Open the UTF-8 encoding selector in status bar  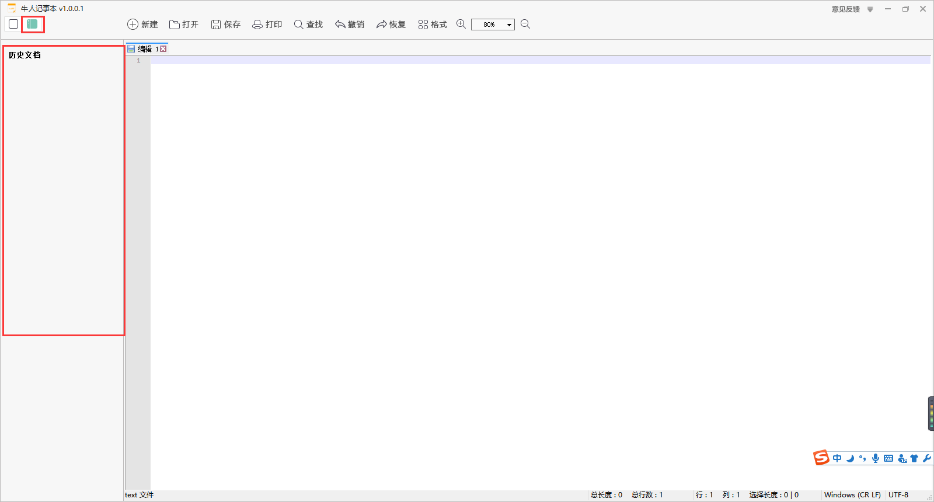coord(898,495)
